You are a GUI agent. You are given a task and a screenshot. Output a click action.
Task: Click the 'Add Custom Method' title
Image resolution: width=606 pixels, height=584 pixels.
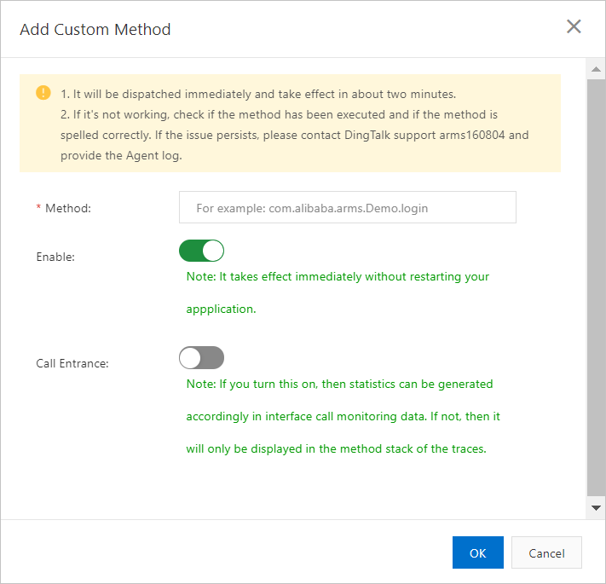coord(95,29)
